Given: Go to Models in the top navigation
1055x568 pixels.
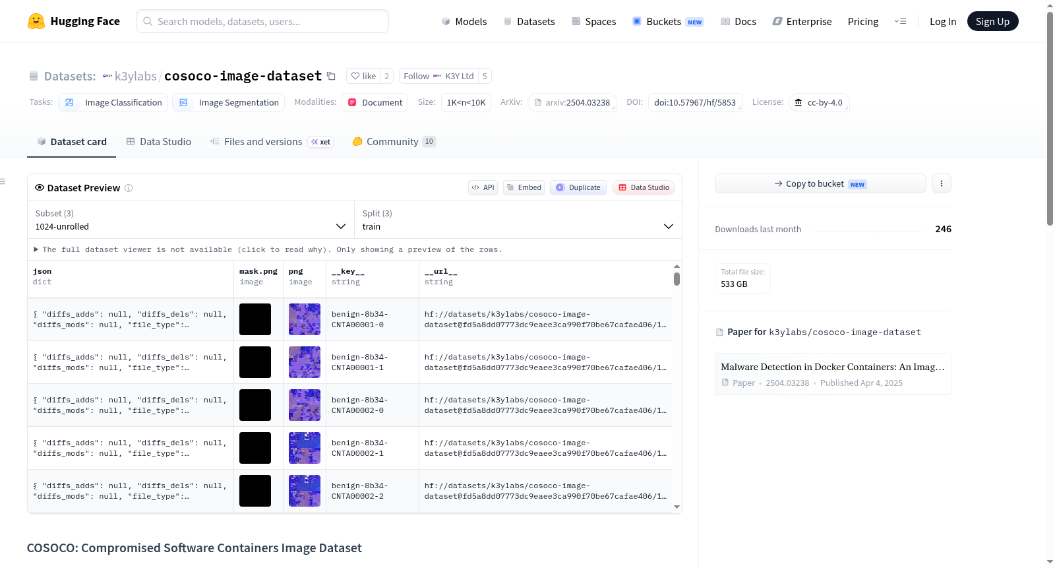Looking at the screenshot, I should point(464,21).
